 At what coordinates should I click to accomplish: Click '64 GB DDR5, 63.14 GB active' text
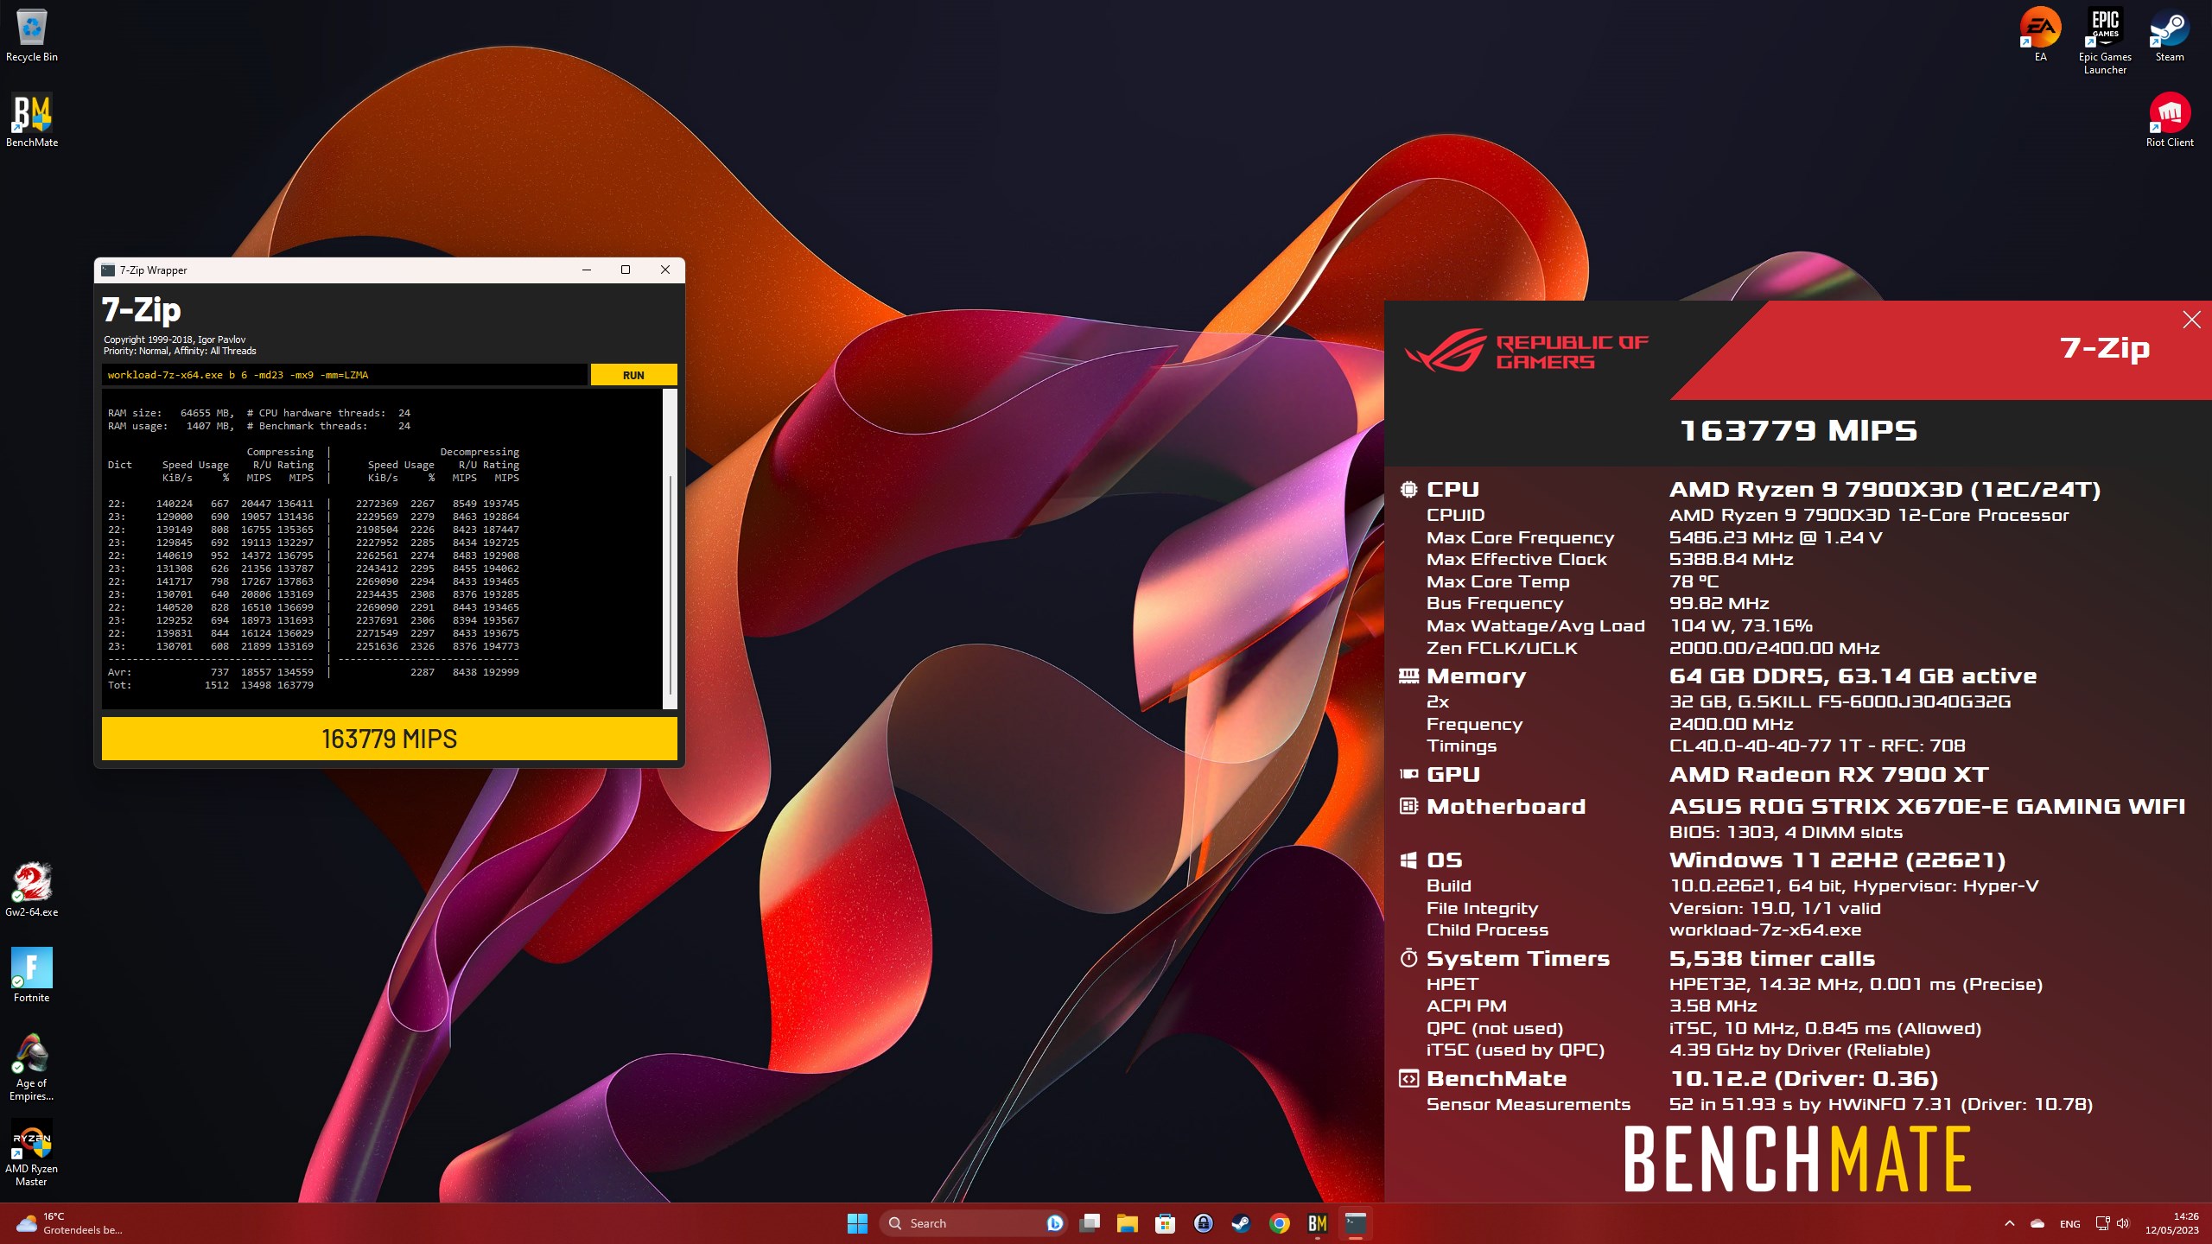pos(1853,676)
